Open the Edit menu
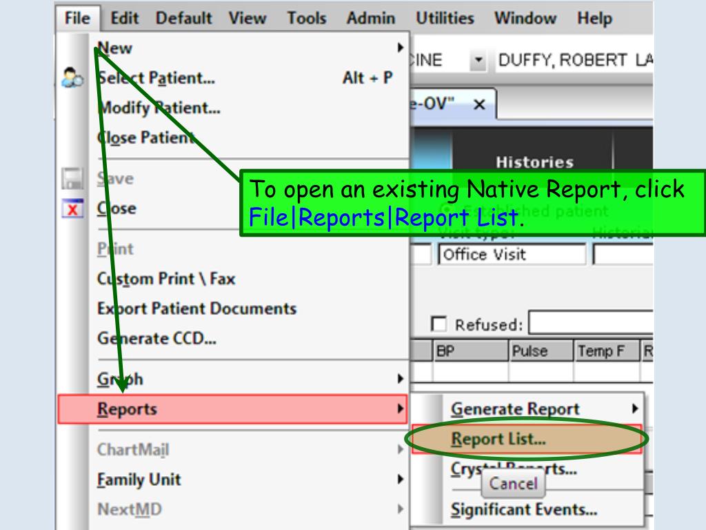The image size is (706, 530). click(125, 19)
